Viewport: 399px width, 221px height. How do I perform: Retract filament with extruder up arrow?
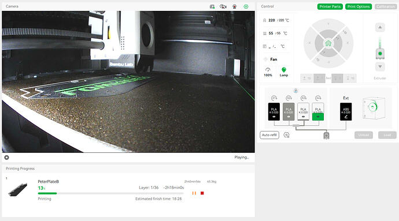click(x=380, y=27)
